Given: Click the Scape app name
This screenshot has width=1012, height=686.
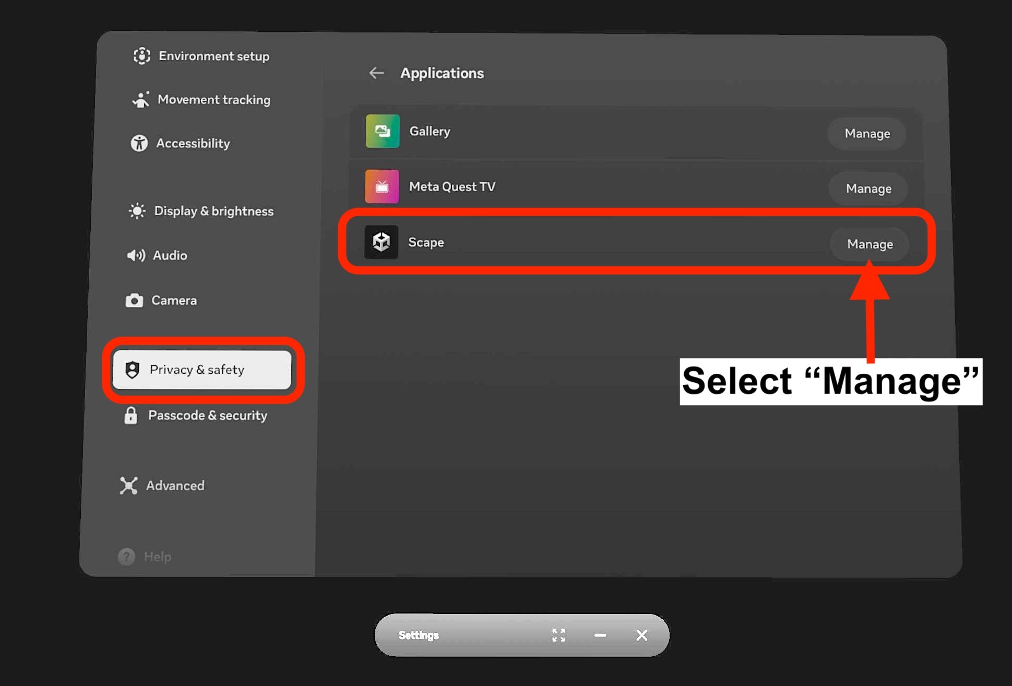Looking at the screenshot, I should [426, 242].
